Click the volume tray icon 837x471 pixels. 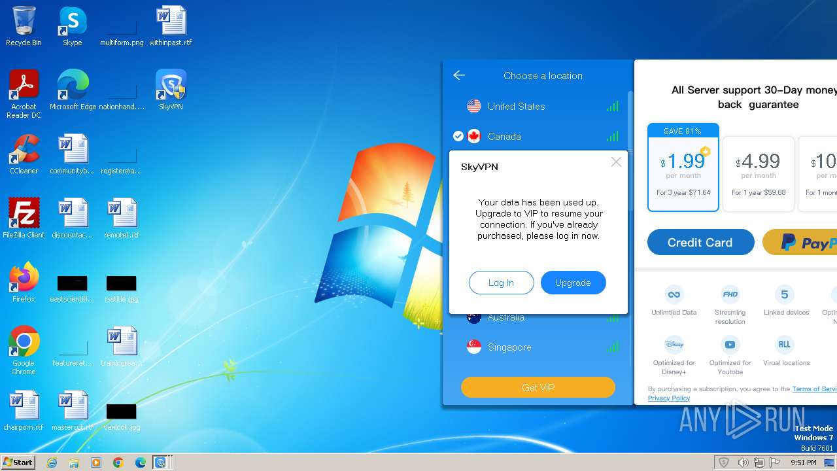(742, 462)
